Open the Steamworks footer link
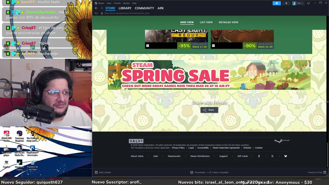 click(x=174, y=156)
